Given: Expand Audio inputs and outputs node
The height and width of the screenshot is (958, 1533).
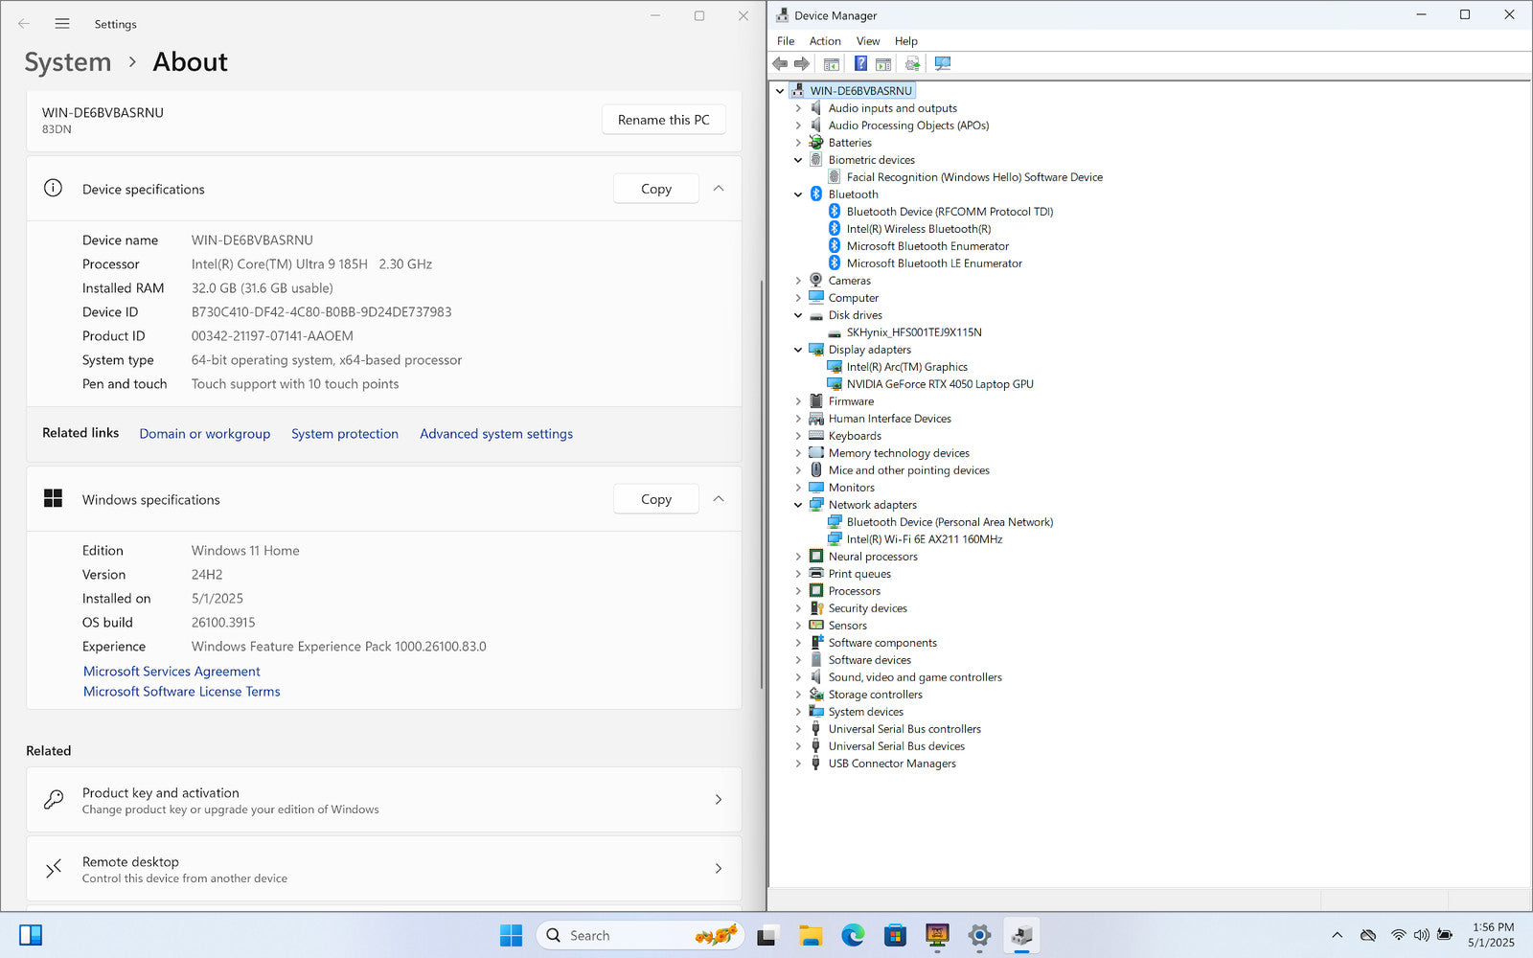Looking at the screenshot, I should [x=798, y=108].
